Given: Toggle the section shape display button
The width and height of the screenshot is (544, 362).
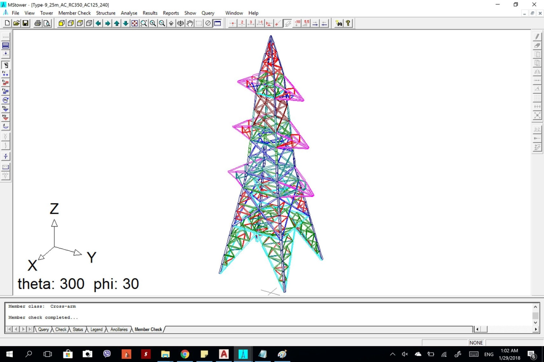Looking at the screenshot, I should coord(288,23).
